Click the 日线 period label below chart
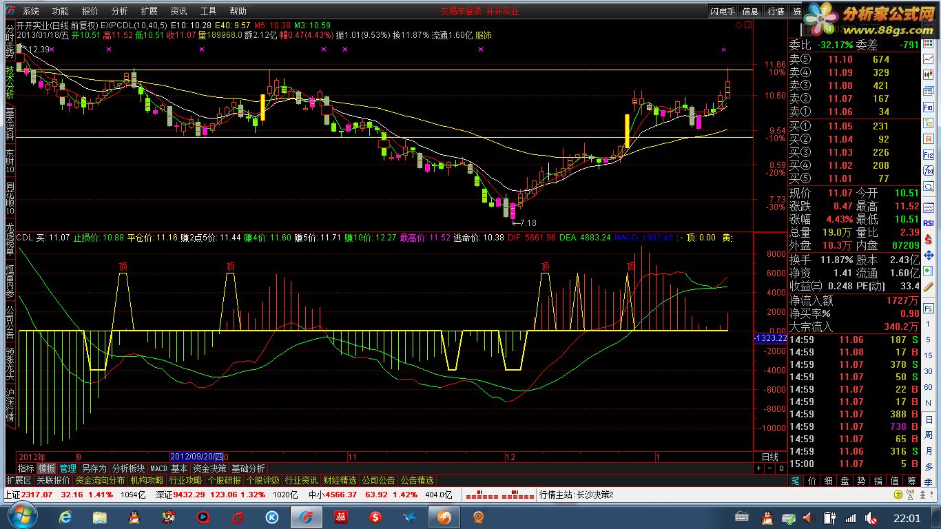Screen dimensions: 941x529 769,457
